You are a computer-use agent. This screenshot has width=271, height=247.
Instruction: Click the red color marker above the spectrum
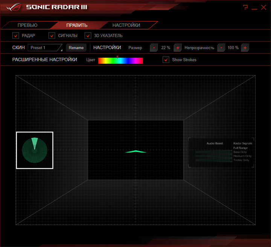pyautogui.click(x=117, y=57)
